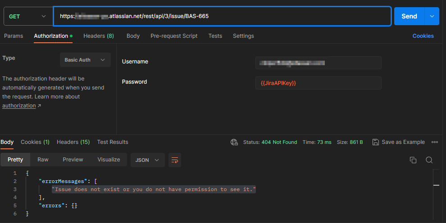446x223 pixels.
Task: Select the Authorization tab
Action: (53, 36)
